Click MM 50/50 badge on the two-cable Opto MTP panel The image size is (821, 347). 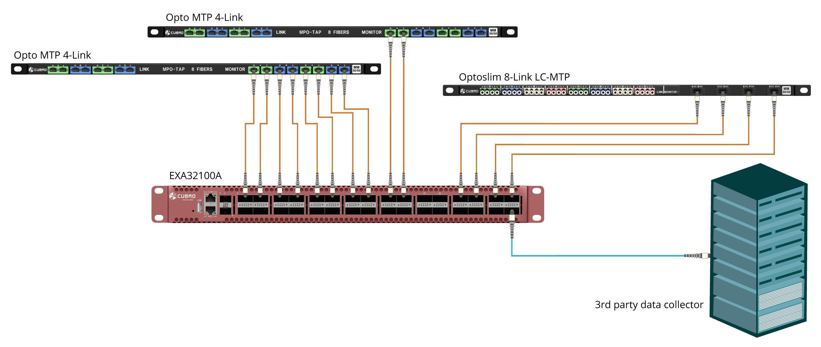pos(493,32)
